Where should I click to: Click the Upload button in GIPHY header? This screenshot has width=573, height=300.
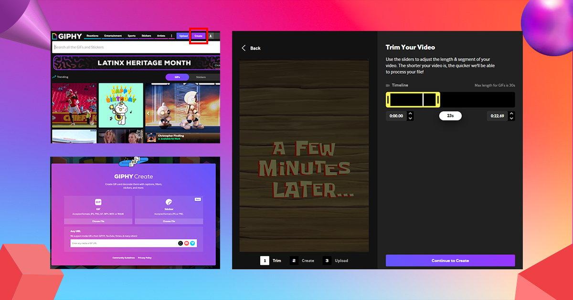[x=183, y=36]
